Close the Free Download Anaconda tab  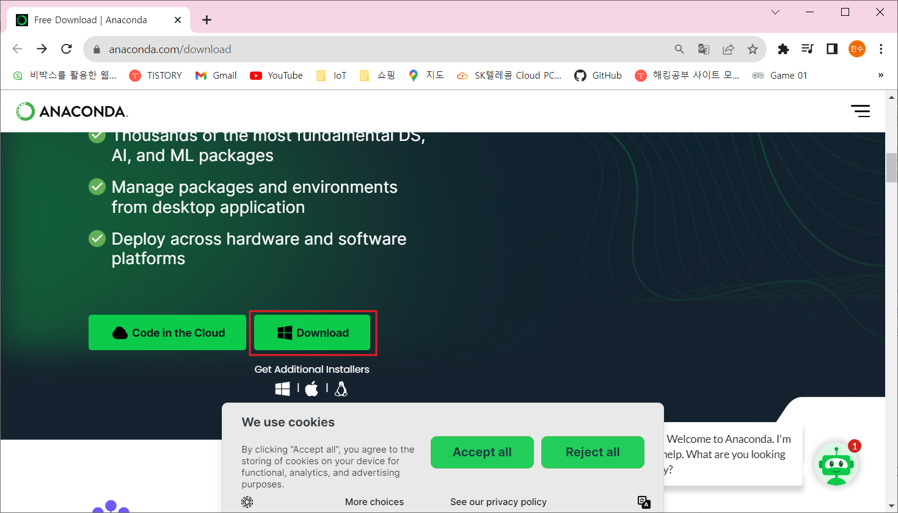[x=178, y=20]
